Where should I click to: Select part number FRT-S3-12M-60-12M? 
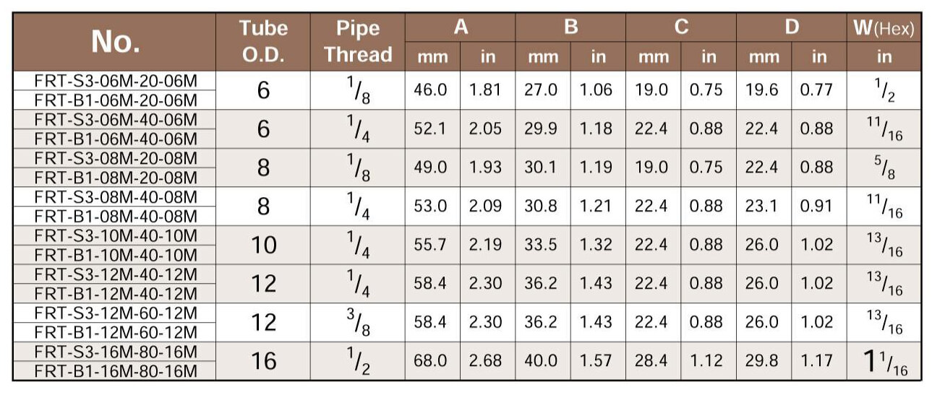pos(116,313)
